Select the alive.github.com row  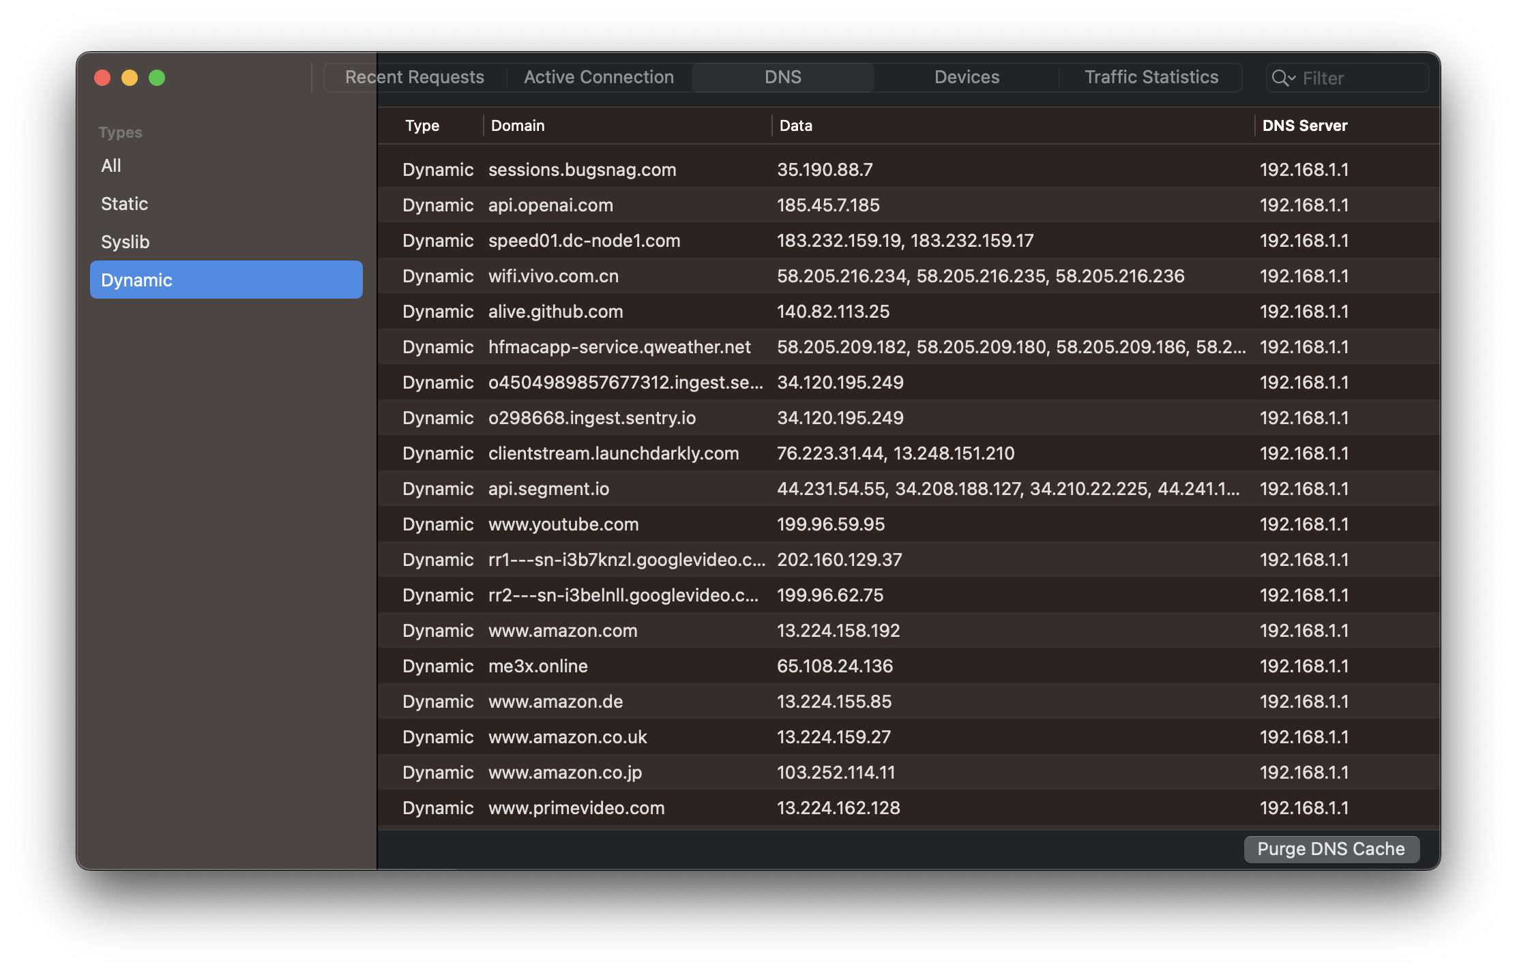point(555,312)
